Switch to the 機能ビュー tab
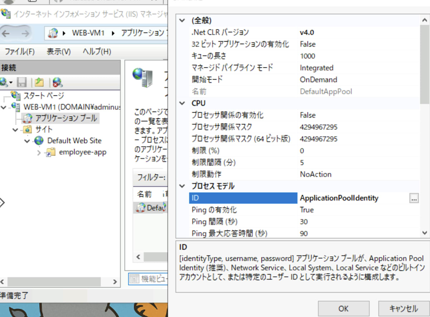This screenshot has width=430, height=317. point(148,279)
